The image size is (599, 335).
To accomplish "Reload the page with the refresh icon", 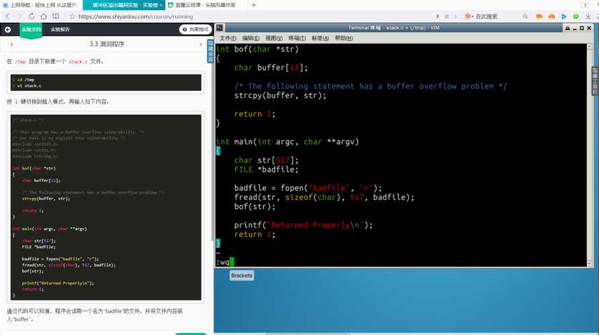I will pyautogui.click(x=32, y=16).
